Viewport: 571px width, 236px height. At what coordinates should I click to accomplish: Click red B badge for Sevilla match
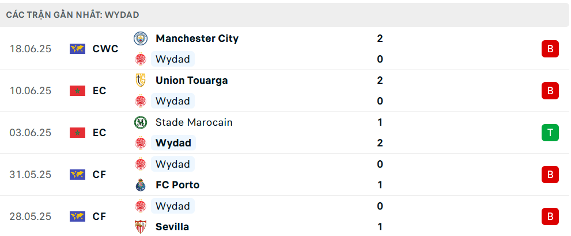[x=550, y=216]
